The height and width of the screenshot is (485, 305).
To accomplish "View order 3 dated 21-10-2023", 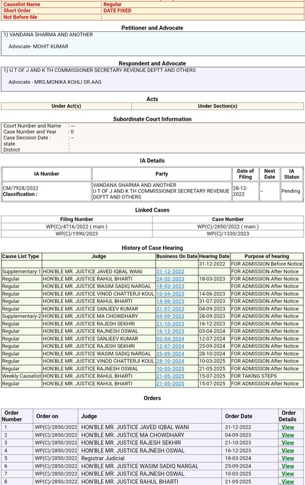I will 287,443.
